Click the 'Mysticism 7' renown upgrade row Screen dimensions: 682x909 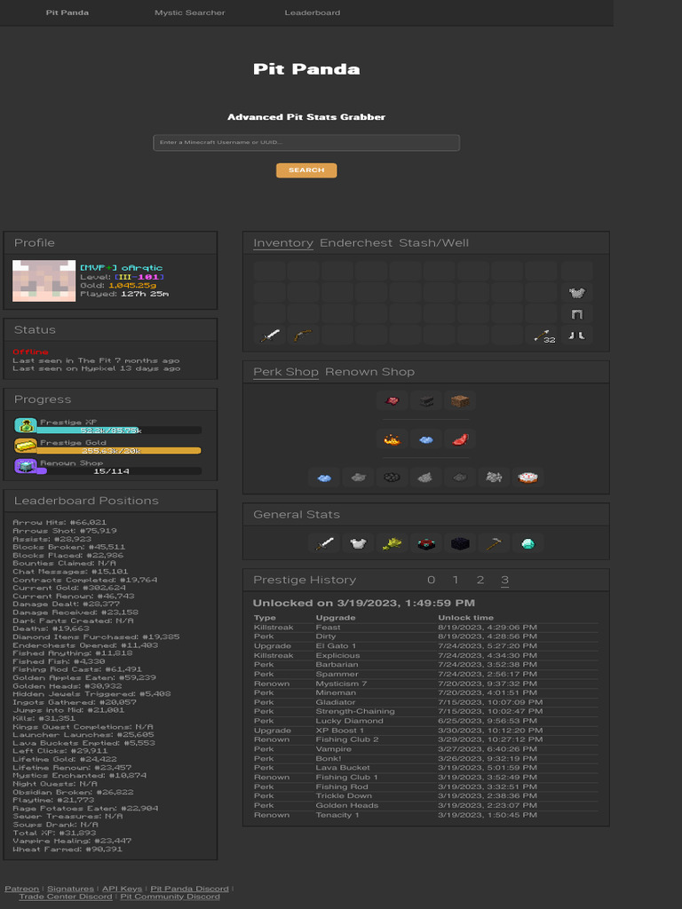[x=425, y=684]
